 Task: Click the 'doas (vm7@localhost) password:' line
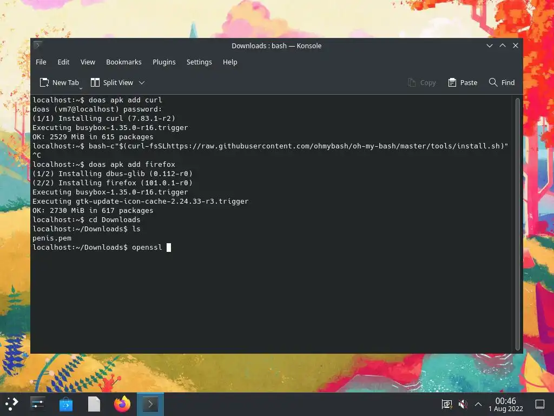(97, 109)
